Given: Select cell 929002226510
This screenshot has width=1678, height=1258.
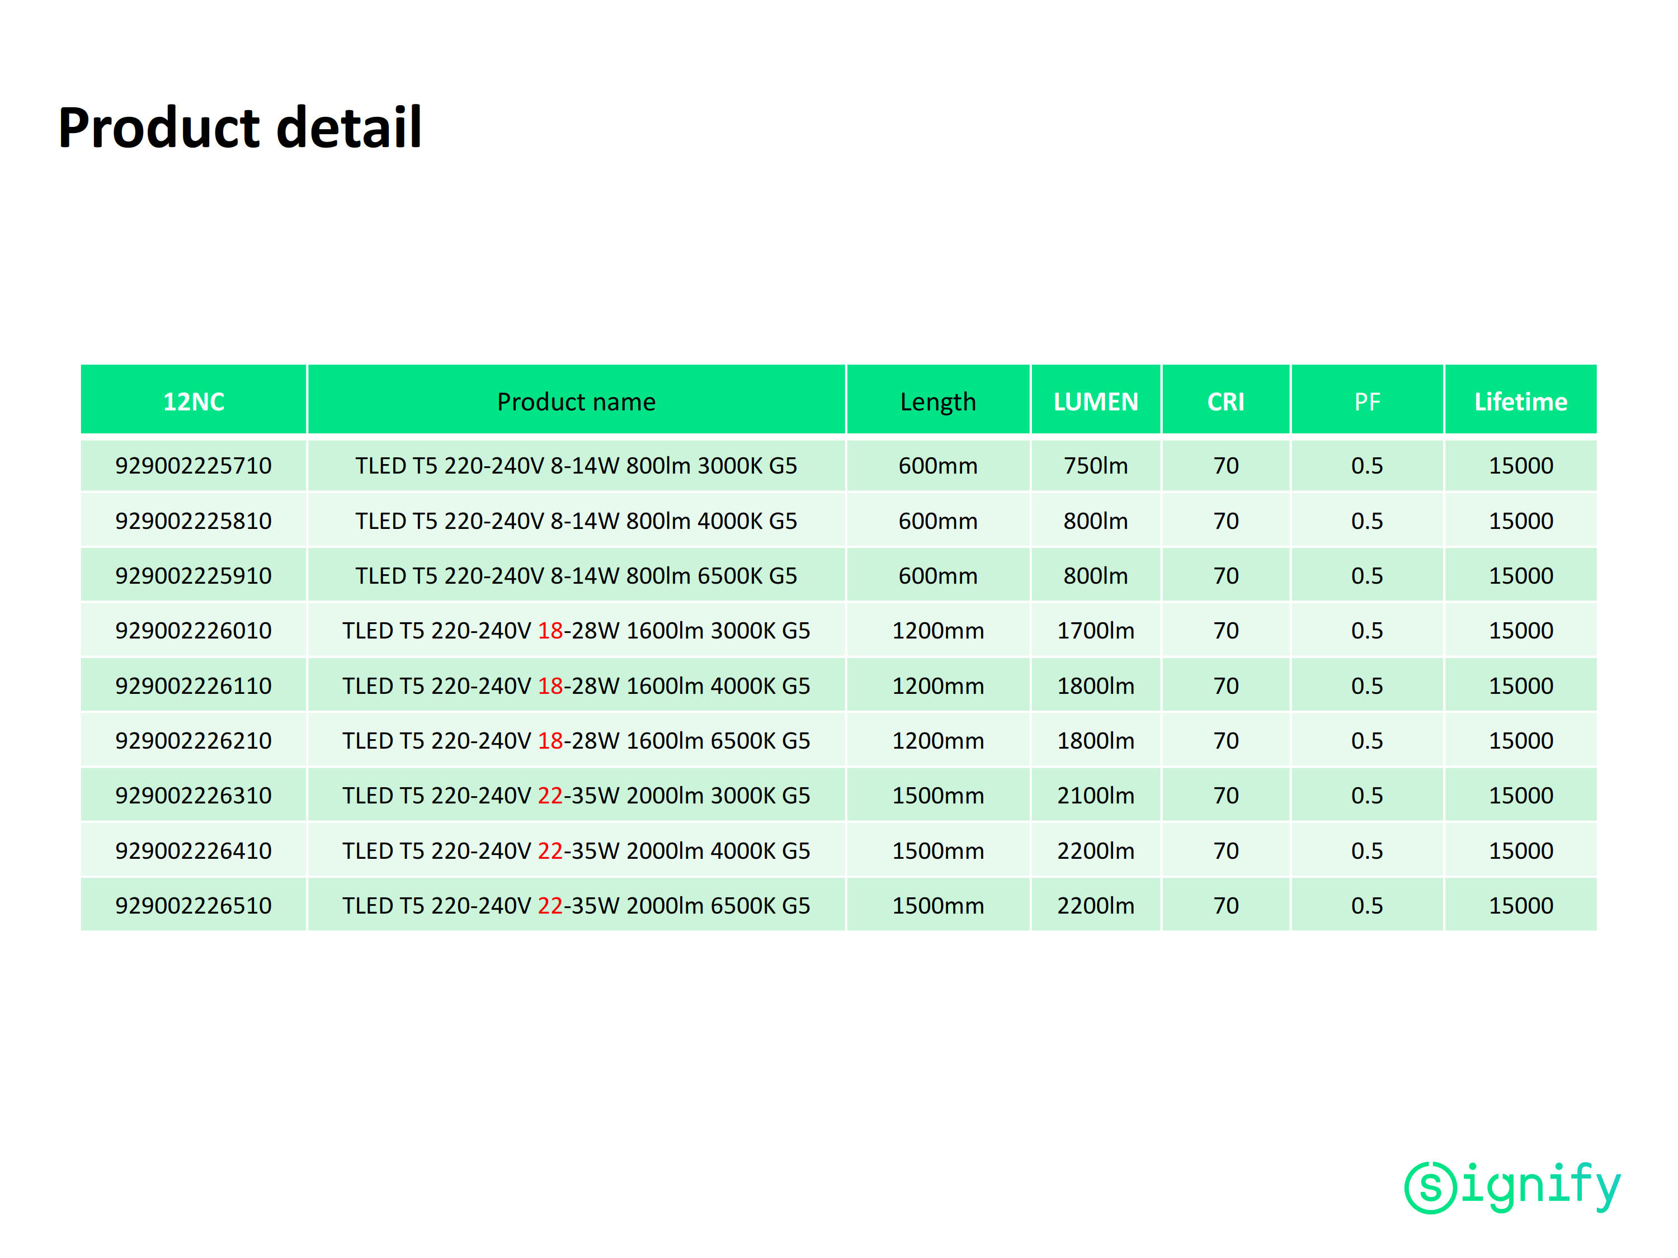Looking at the screenshot, I should click(194, 905).
